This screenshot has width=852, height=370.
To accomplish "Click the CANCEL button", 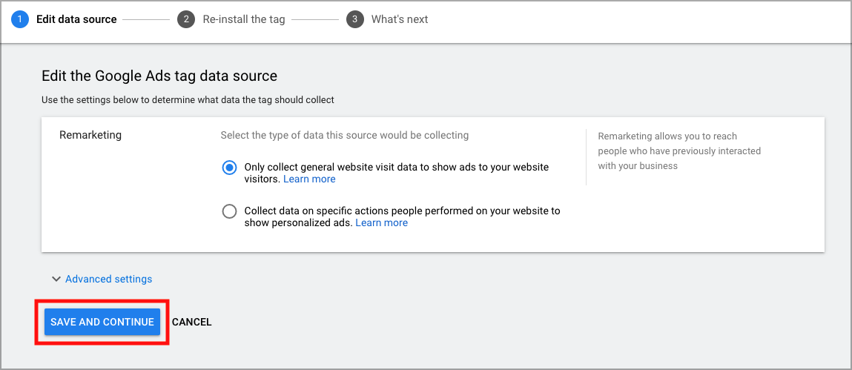I will (x=192, y=322).
